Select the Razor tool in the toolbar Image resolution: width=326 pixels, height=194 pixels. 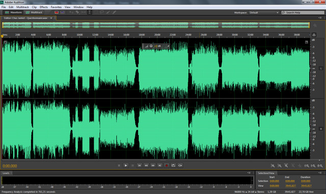click(77, 12)
